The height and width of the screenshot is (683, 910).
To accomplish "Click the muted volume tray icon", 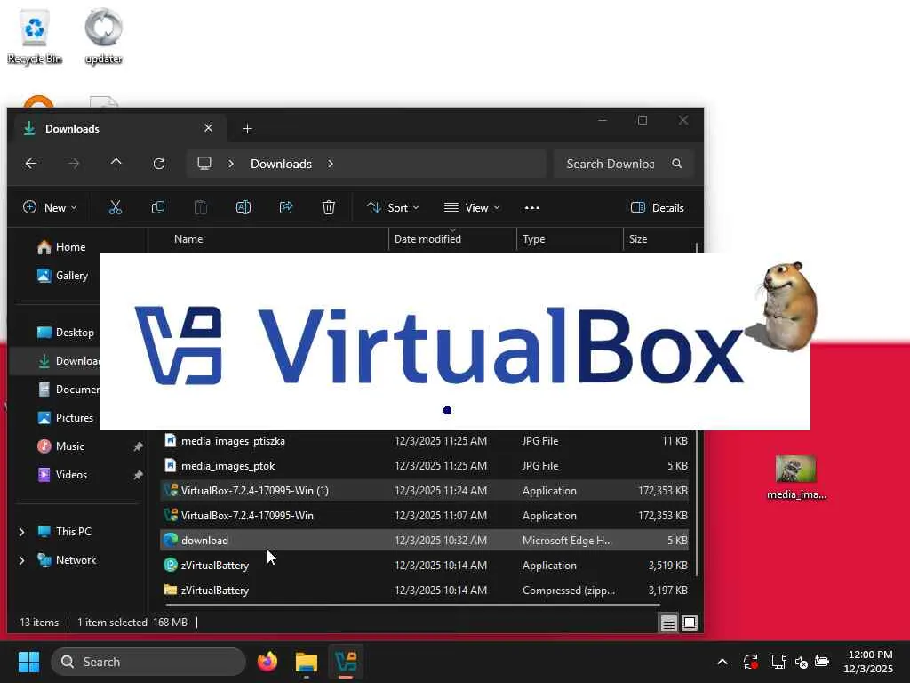I will click(x=802, y=662).
